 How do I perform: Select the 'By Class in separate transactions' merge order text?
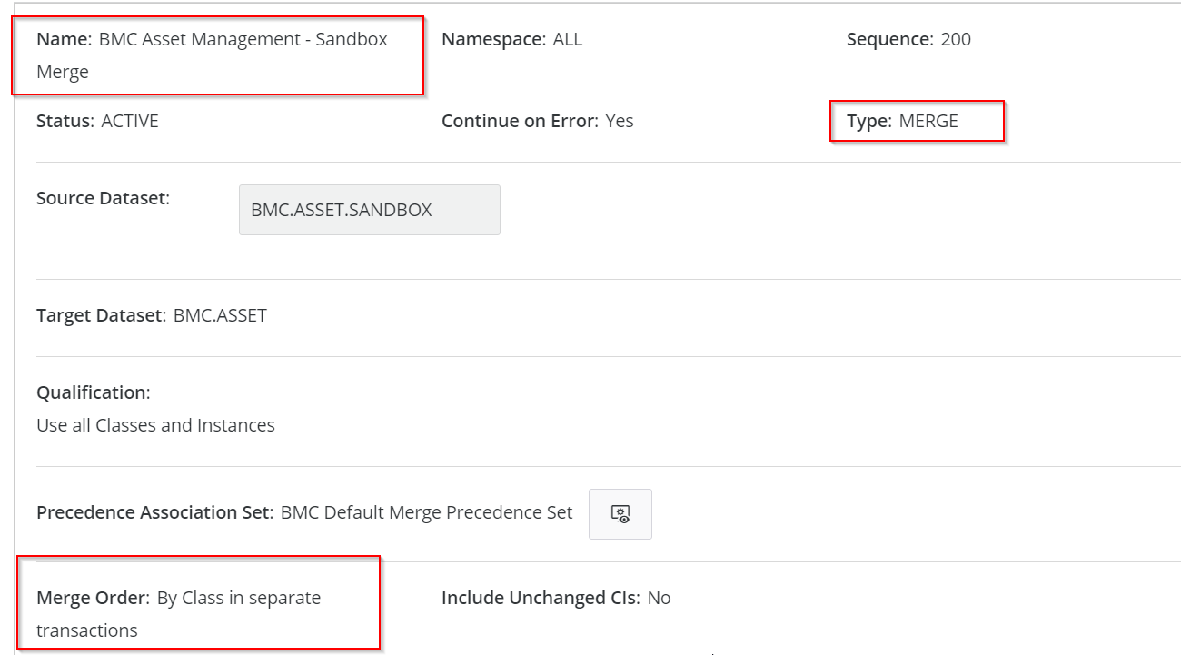tap(179, 614)
